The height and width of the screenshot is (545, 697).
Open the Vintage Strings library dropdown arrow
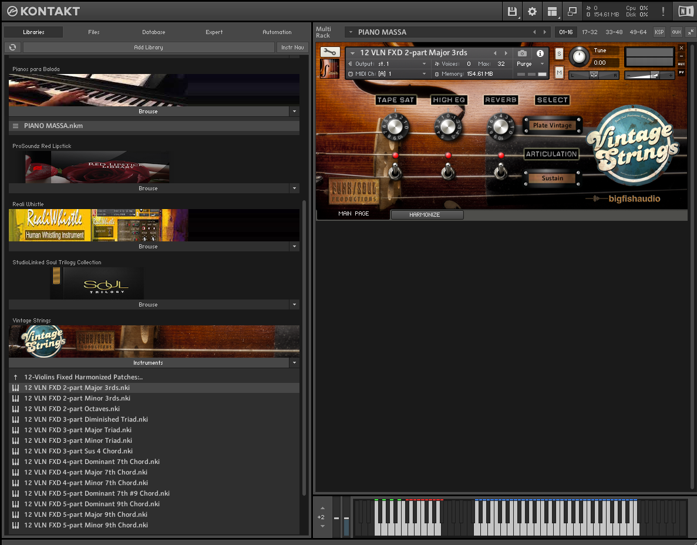coord(294,363)
